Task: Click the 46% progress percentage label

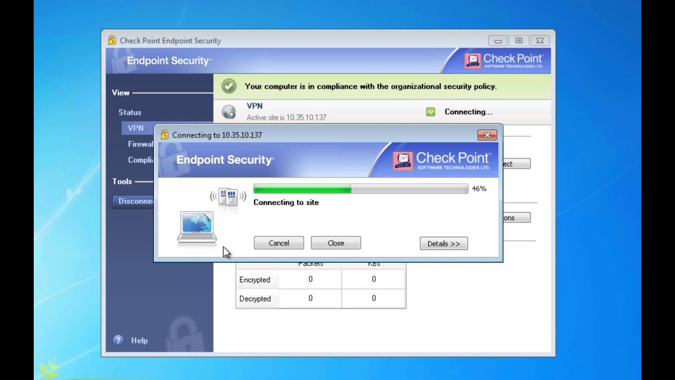Action: [479, 188]
